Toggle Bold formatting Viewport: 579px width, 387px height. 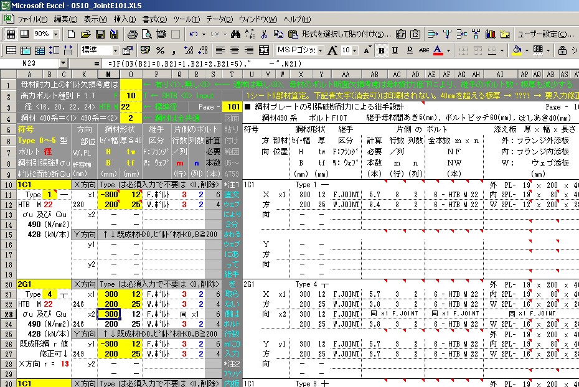point(381,50)
